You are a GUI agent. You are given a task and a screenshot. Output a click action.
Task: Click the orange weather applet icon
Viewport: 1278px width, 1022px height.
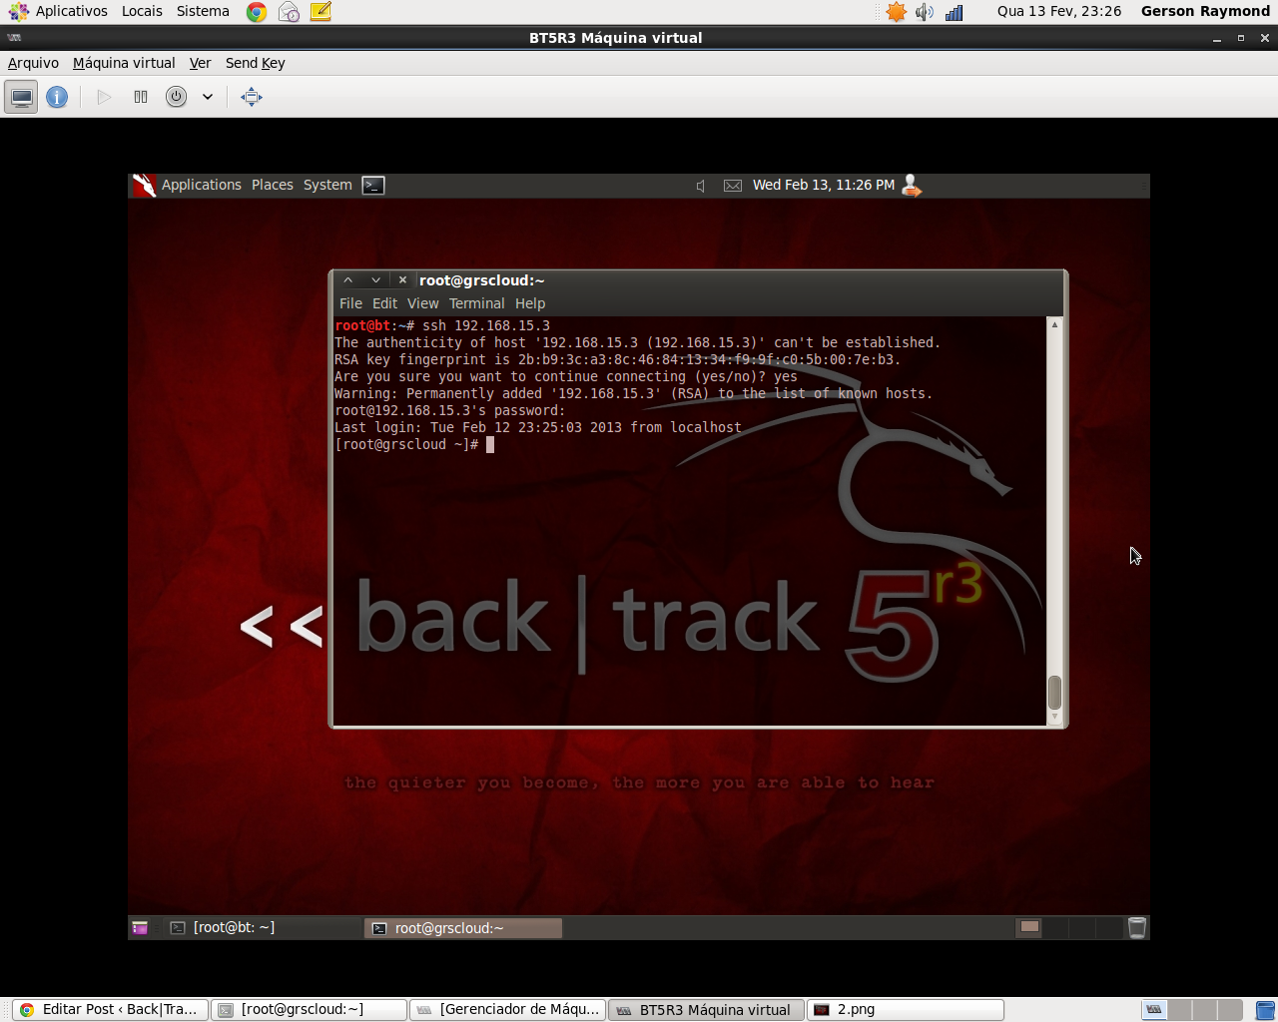tap(897, 12)
